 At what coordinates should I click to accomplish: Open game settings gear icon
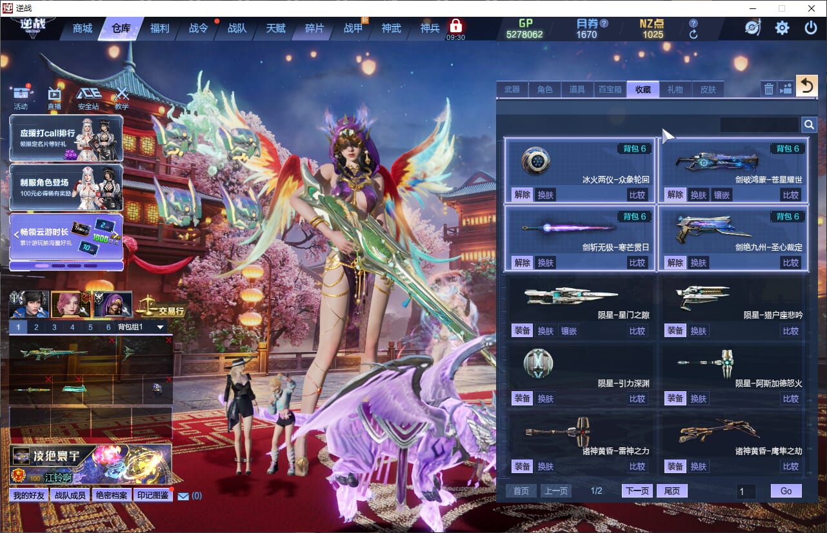[x=782, y=28]
